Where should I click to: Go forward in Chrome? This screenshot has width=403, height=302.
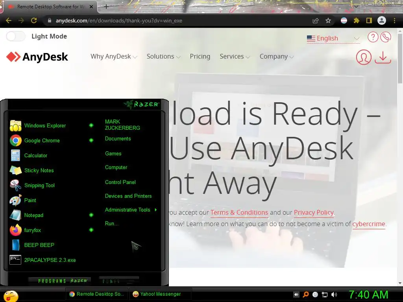[21, 20]
